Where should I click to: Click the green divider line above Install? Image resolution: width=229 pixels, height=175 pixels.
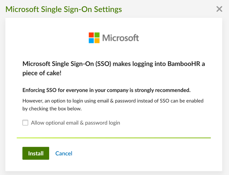(x=114, y=138)
